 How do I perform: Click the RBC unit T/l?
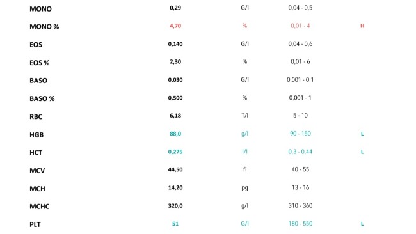point(244,116)
